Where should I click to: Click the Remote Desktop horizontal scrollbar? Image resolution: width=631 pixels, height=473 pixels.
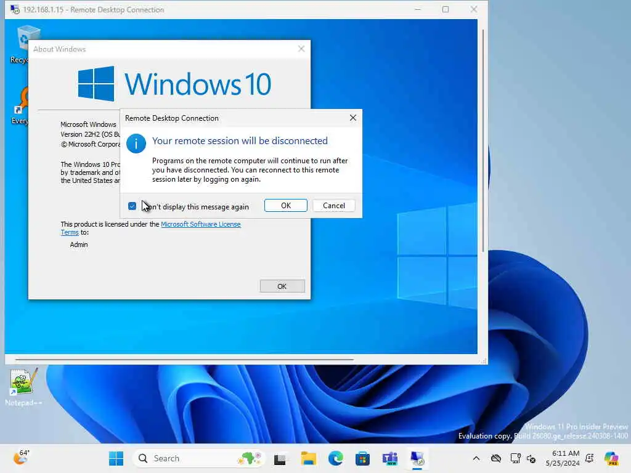(x=184, y=359)
